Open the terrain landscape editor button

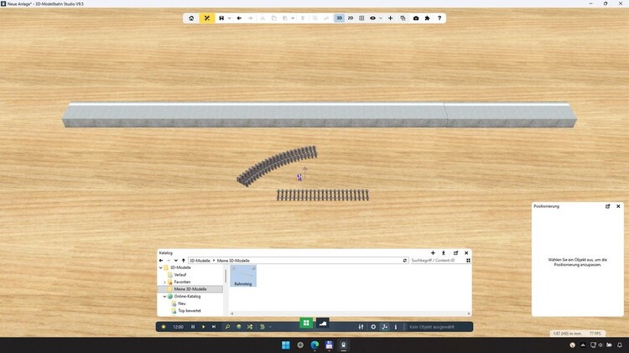coord(323,323)
